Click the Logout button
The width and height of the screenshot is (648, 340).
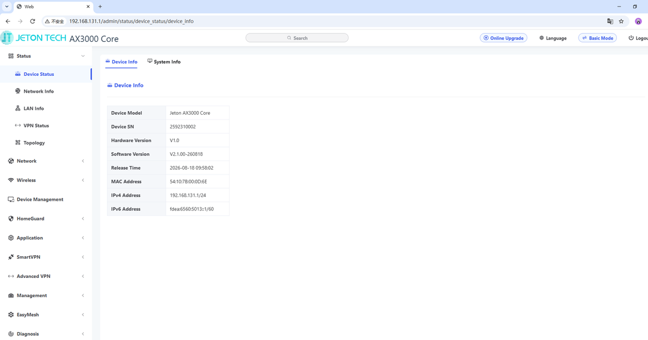[x=638, y=38]
